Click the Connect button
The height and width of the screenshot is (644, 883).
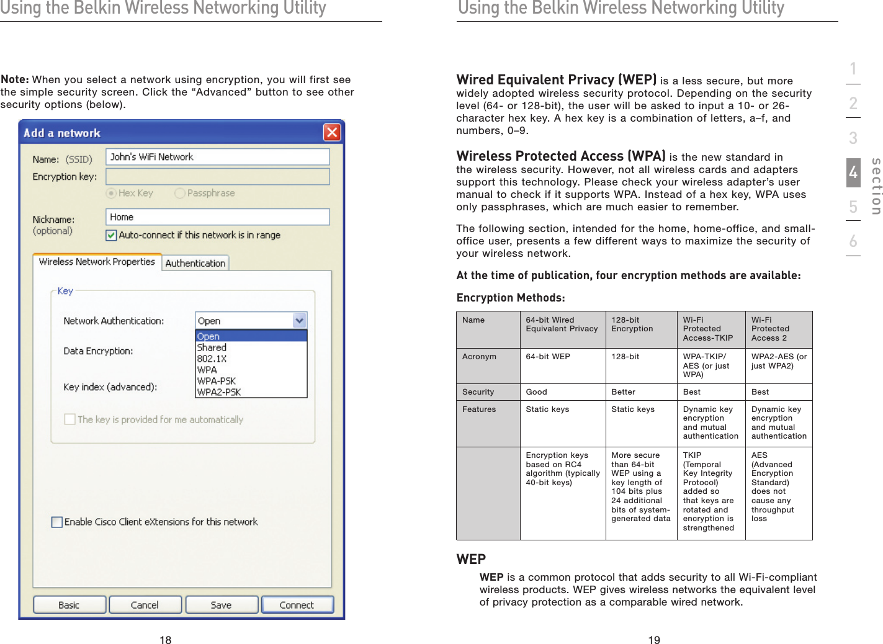click(297, 605)
